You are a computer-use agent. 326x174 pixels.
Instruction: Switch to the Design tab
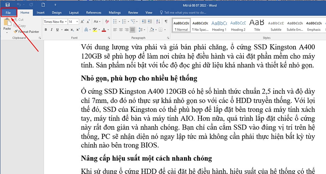point(57,13)
